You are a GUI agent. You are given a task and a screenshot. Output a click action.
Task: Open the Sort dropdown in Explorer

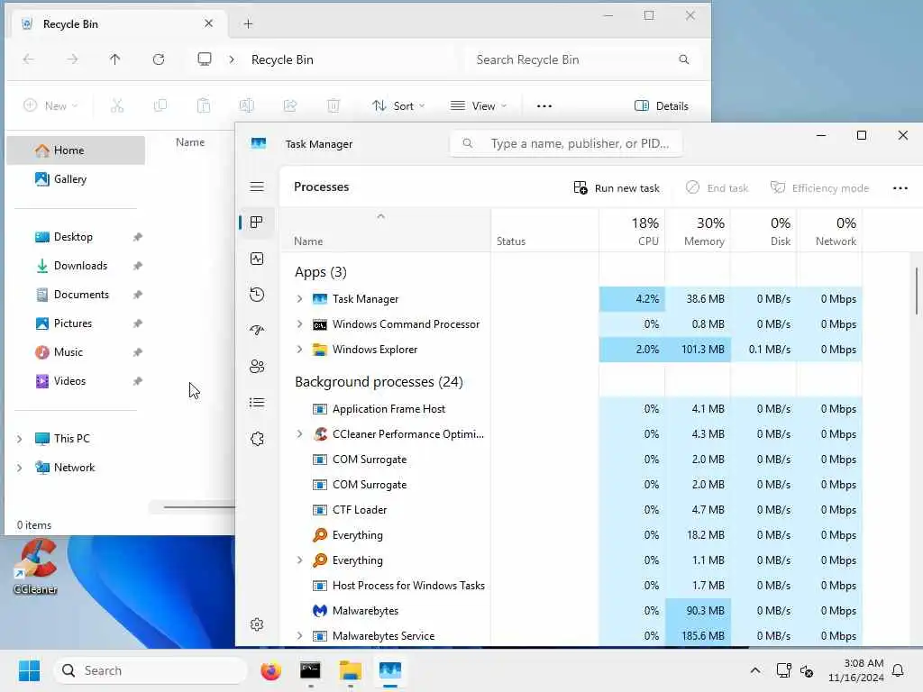(x=398, y=106)
